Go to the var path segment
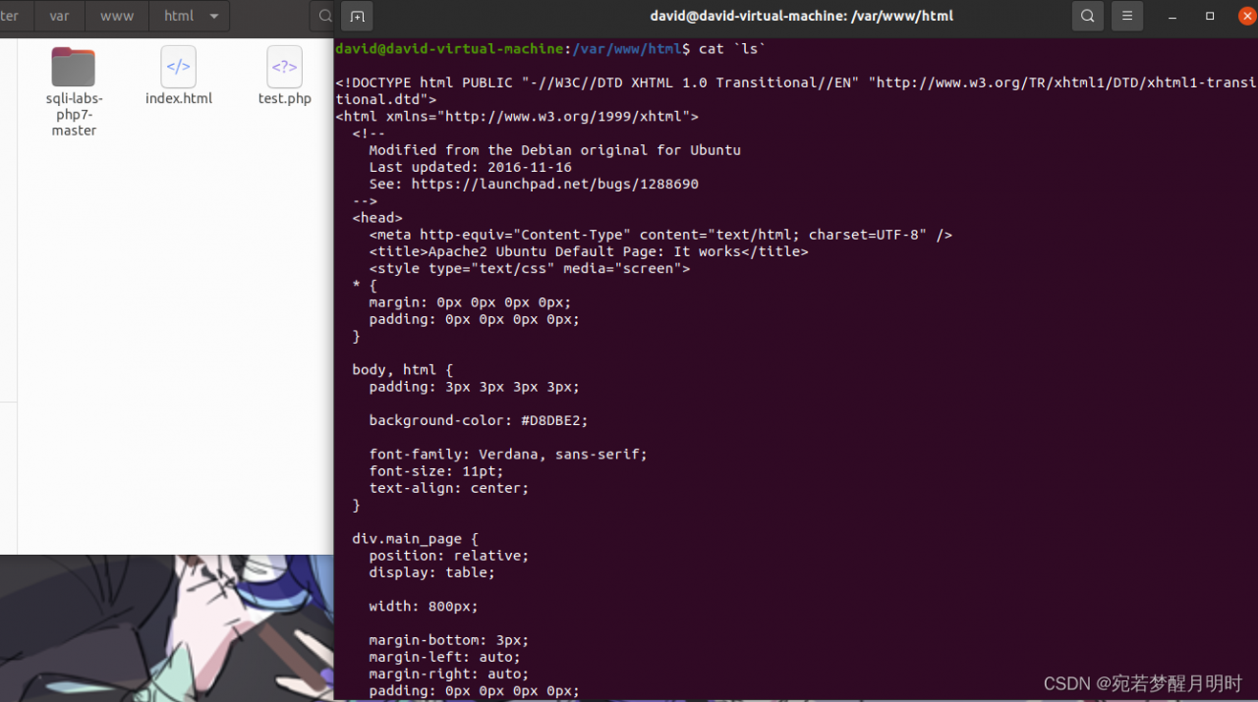This screenshot has width=1258, height=702. [x=59, y=16]
